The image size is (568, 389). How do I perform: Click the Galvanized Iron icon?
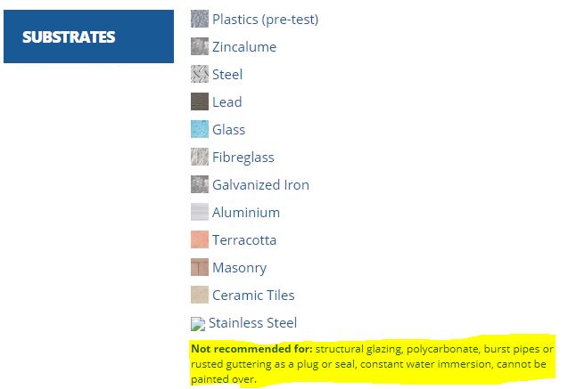coord(200,184)
